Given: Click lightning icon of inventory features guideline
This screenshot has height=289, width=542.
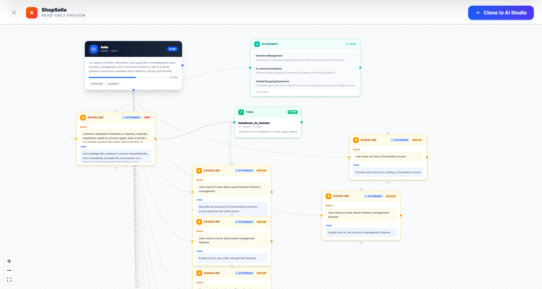Looking at the screenshot, I should tap(328, 196).
